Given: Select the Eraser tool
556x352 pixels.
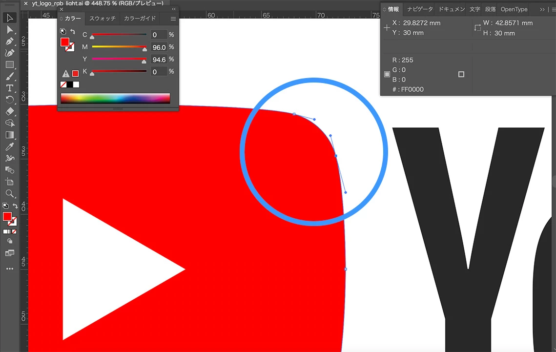Looking at the screenshot, I should [10, 112].
